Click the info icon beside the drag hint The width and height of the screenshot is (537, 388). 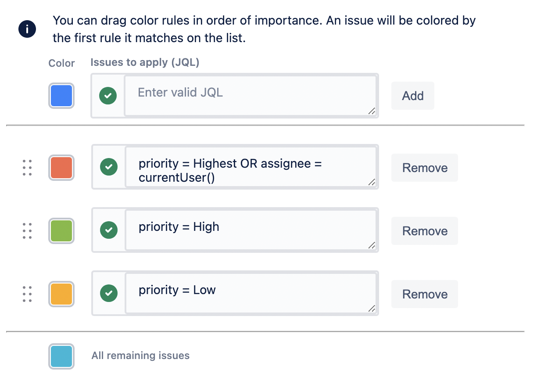pos(27,29)
